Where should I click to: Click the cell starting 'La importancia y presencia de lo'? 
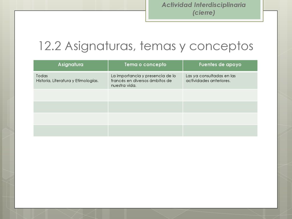click(x=145, y=80)
